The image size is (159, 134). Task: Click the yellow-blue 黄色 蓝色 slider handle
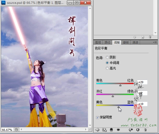[x=118, y=107]
